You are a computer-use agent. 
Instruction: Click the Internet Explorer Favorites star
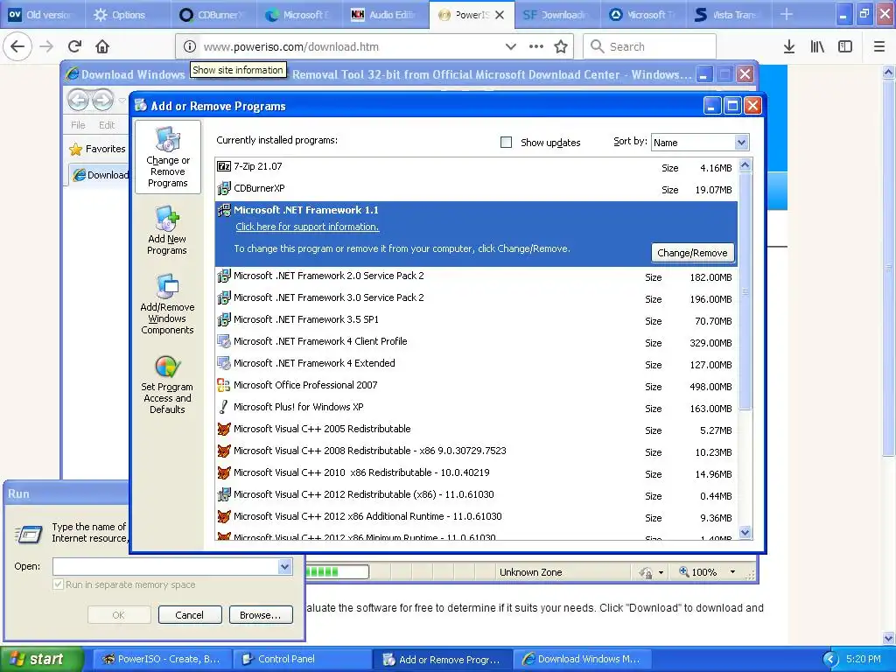pos(75,149)
